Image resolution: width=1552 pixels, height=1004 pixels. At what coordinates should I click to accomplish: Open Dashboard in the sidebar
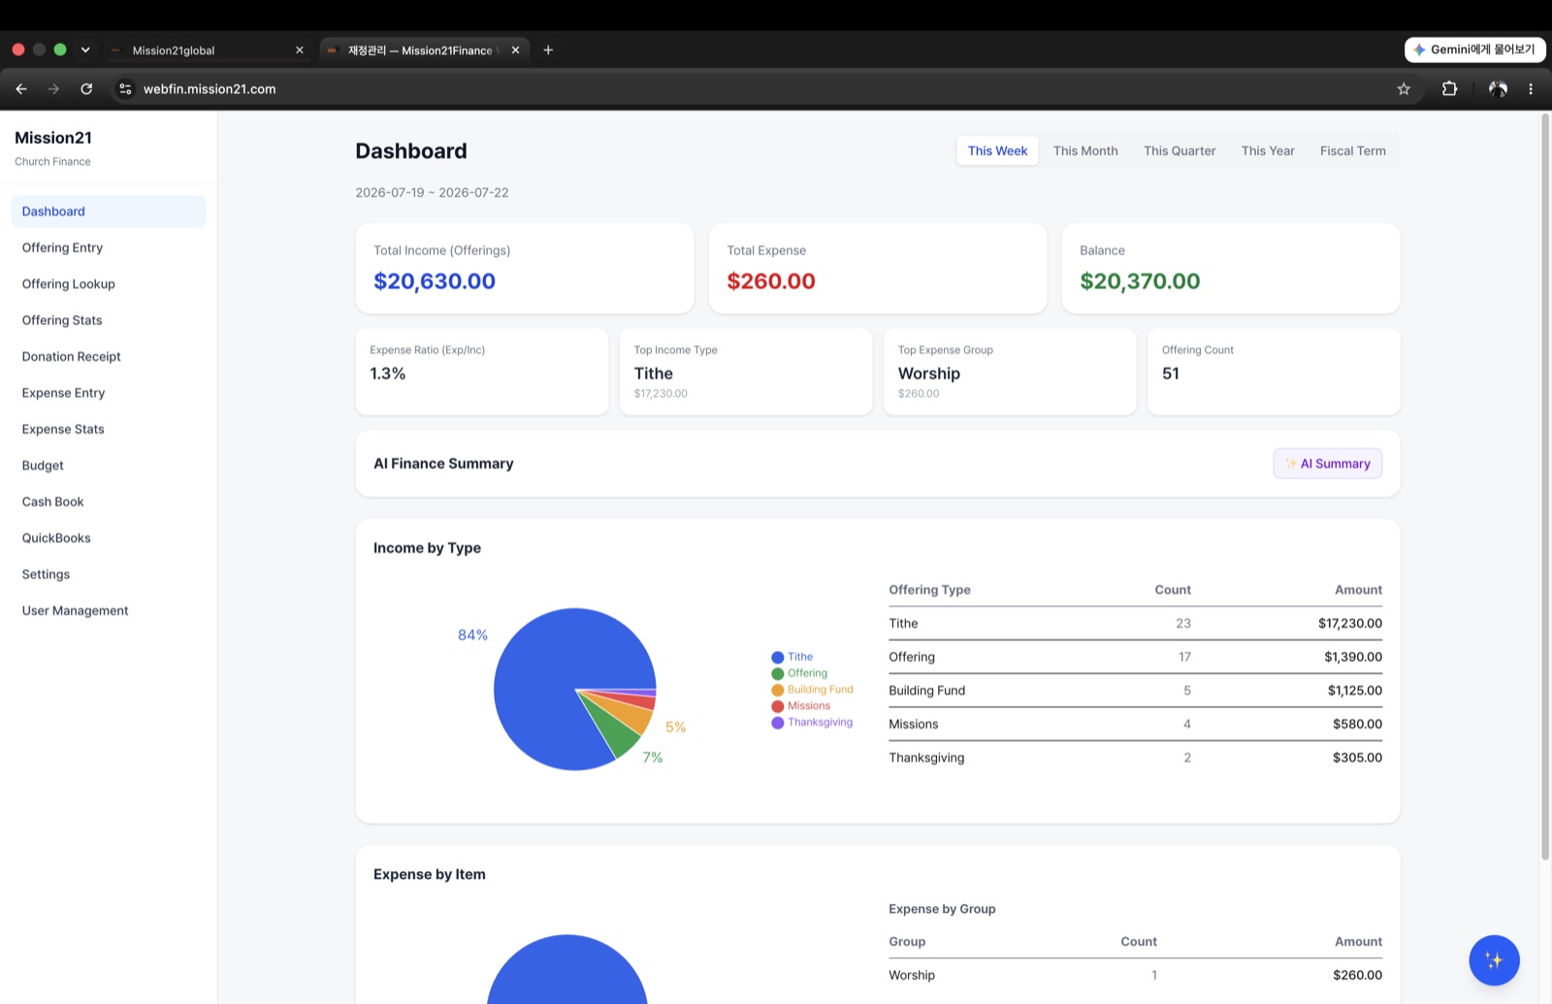(109, 211)
